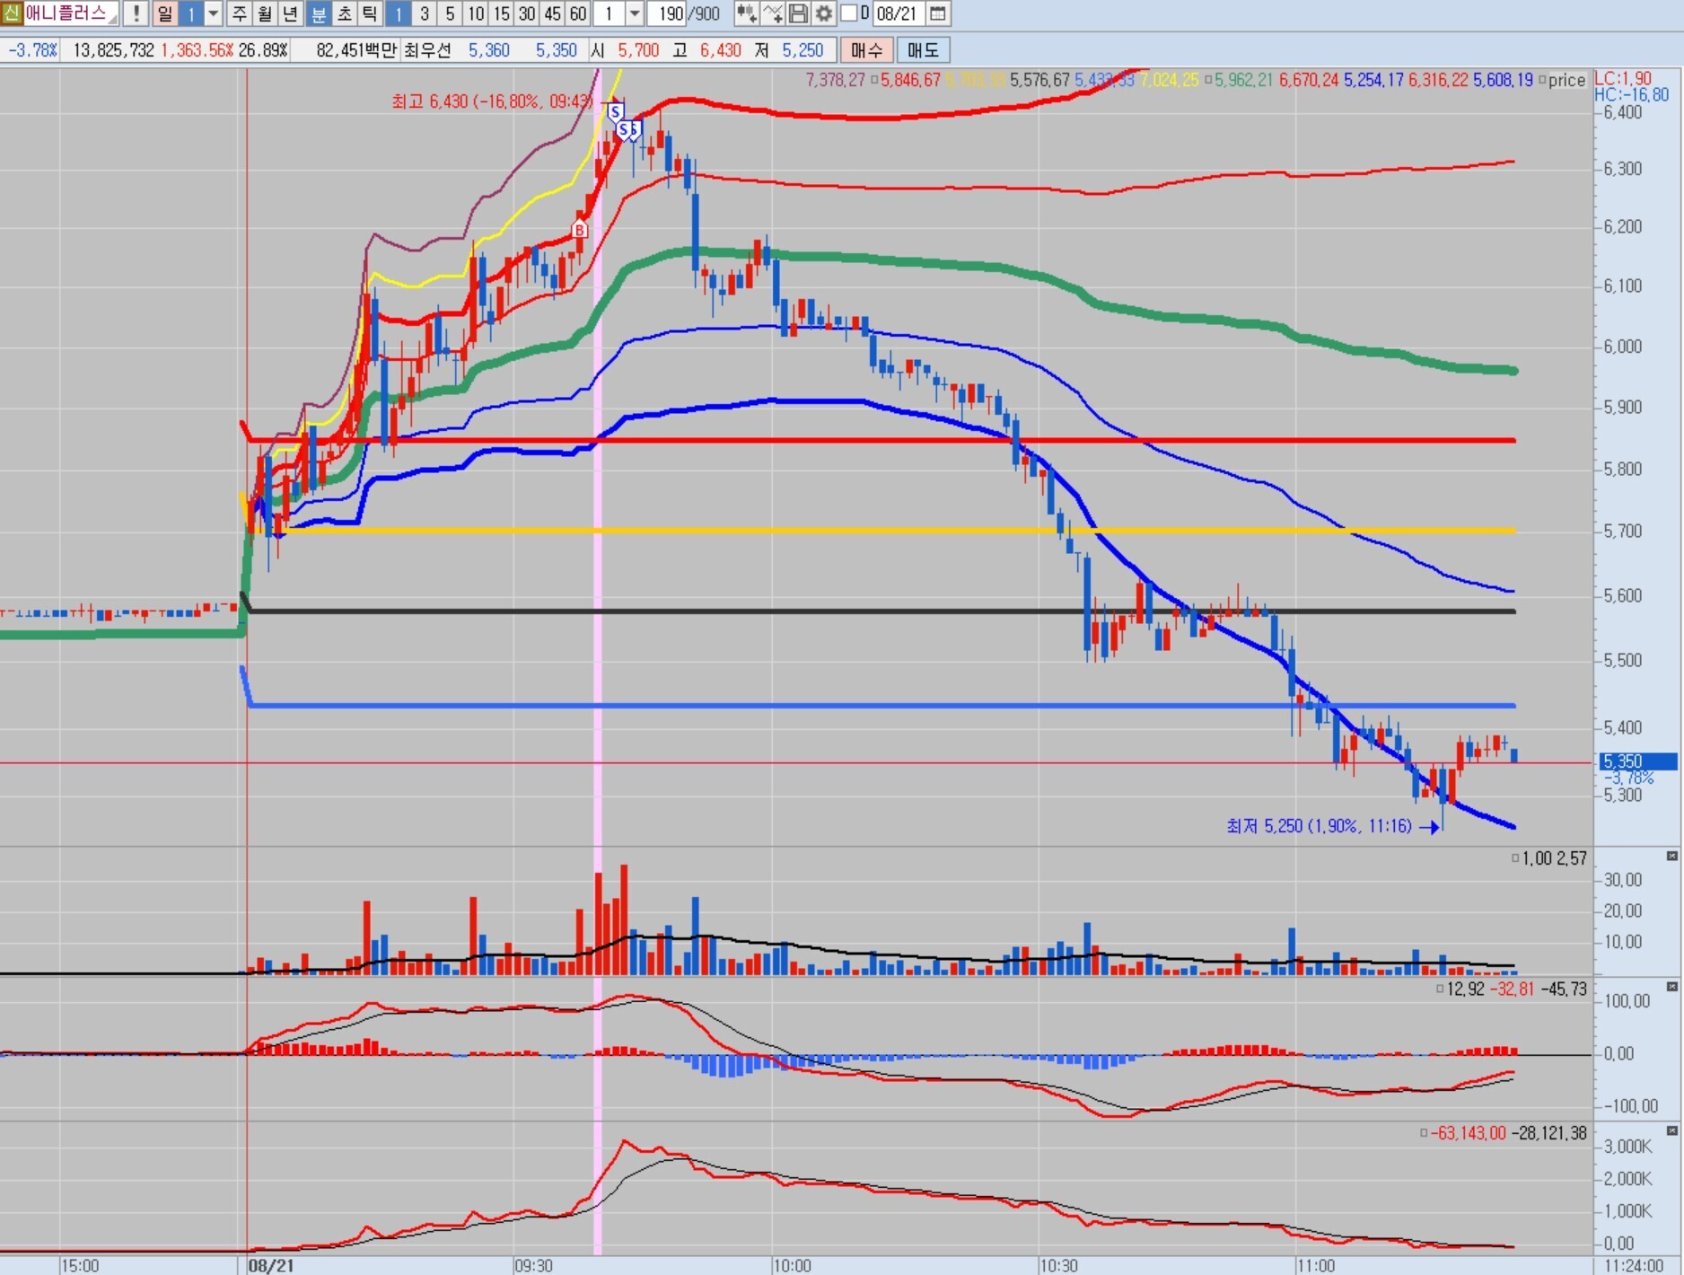Select the 10-minute interval button
Viewport: 1684px width, 1275px height.
[476, 13]
